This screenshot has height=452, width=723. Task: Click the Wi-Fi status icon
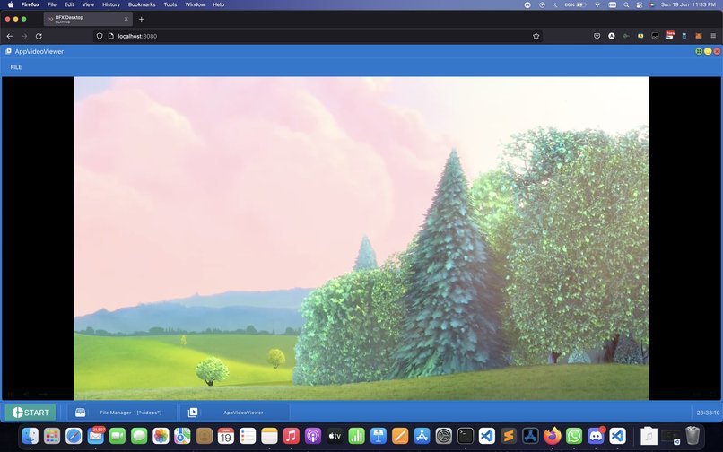click(597, 4)
